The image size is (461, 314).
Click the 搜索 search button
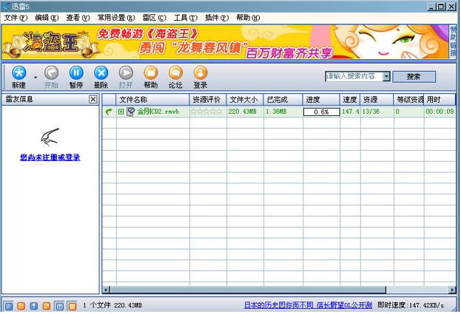tap(414, 77)
